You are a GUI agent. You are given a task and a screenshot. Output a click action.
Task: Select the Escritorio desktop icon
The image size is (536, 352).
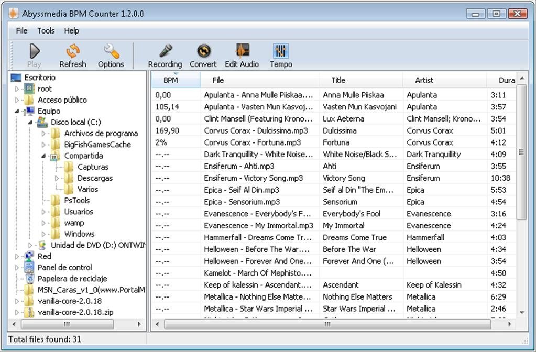16,78
